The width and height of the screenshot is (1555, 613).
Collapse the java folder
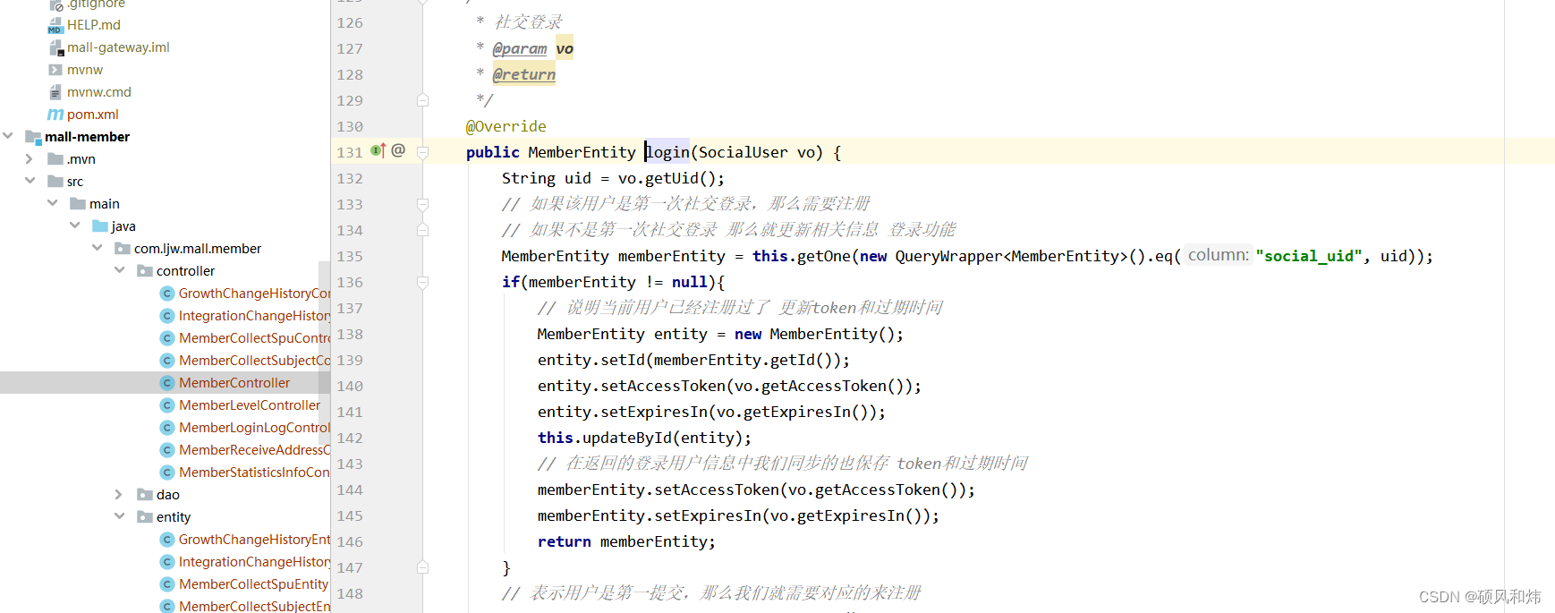(x=74, y=226)
